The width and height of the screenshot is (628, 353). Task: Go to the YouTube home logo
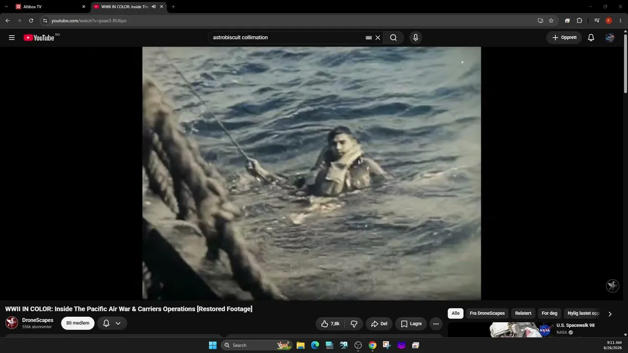[39, 38]
